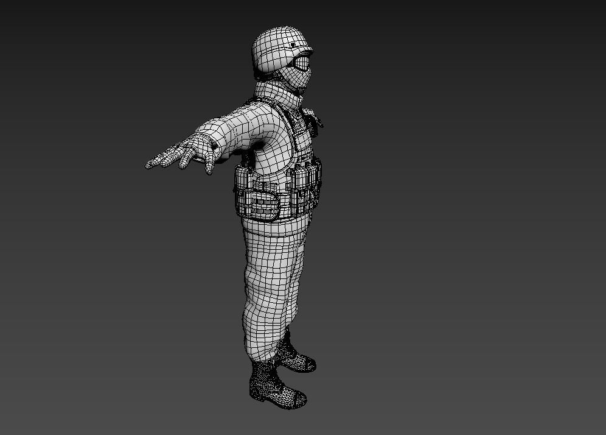This screenshot has width=606, height=435.
Task: Select the outstretched gloved hand
Action: click(182, 153)
